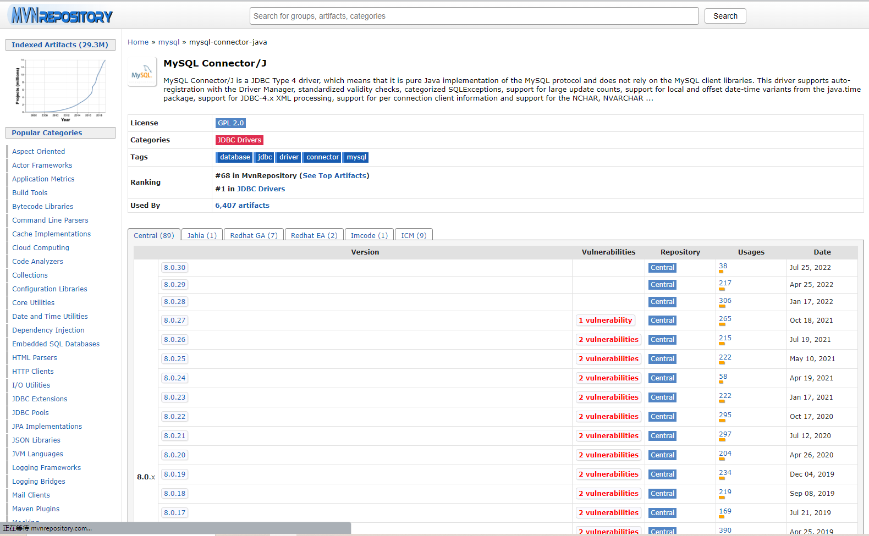Open Build Tools category
The image size is (869, 536).
pos(30,193)
